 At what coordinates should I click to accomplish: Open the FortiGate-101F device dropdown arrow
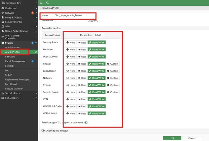click(x=36, y=3)
